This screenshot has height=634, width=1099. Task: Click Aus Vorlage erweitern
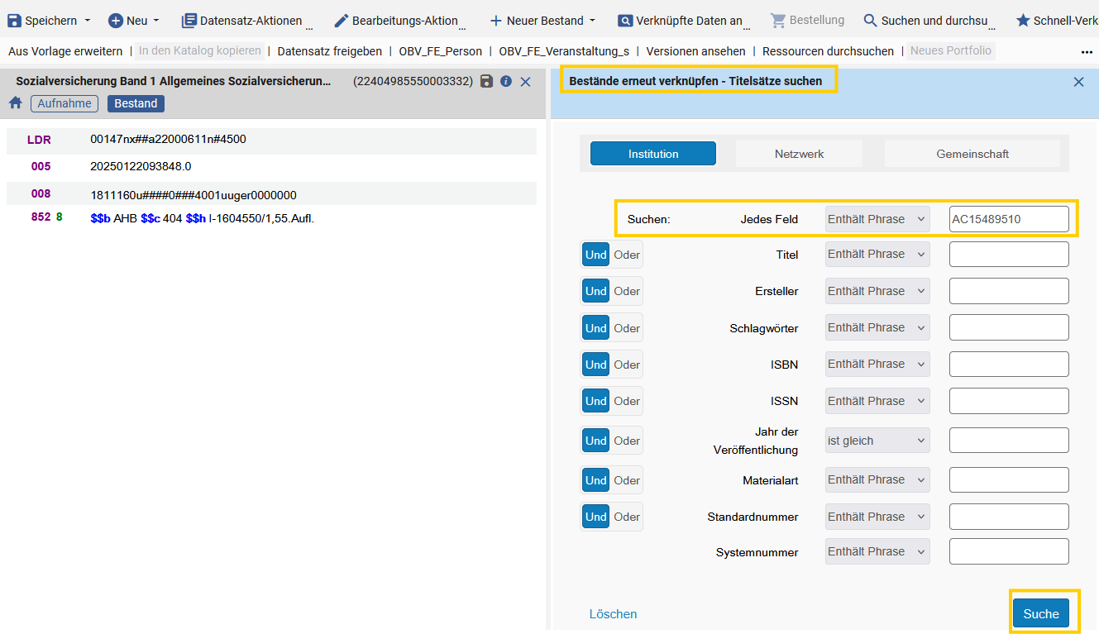coord(65,51)
